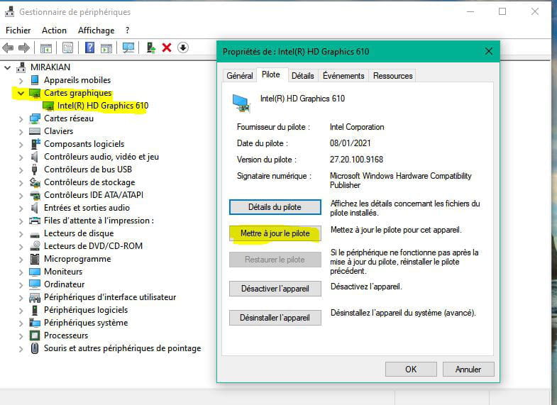Screen dimensions: 557x405
Task: Select Intel(R) HD Graphics 610 tree item
Action: click(x=103, y=106)
